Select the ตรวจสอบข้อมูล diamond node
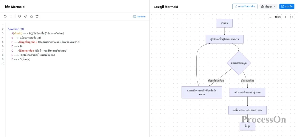 (x=239, y=63)
